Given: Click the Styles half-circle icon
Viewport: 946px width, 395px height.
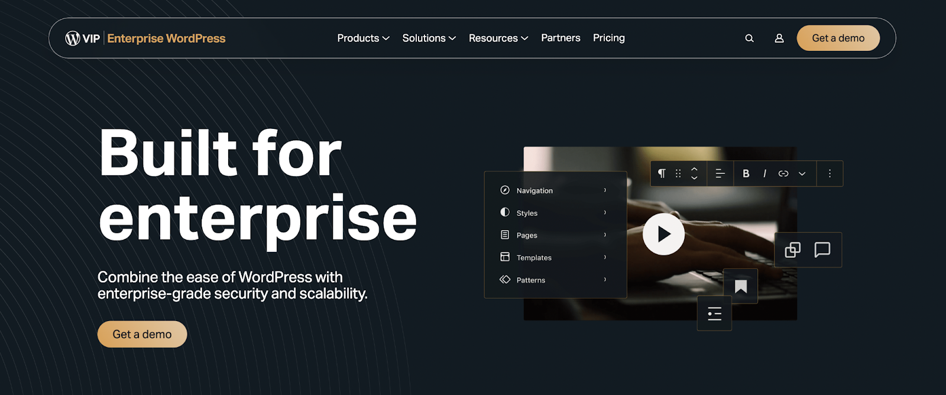Looking at the screenshot, I should pyautogui.click(x=505, y=212).
